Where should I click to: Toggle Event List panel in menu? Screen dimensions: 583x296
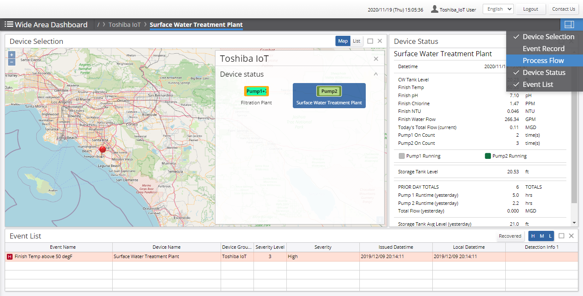(x=538, y=84)
